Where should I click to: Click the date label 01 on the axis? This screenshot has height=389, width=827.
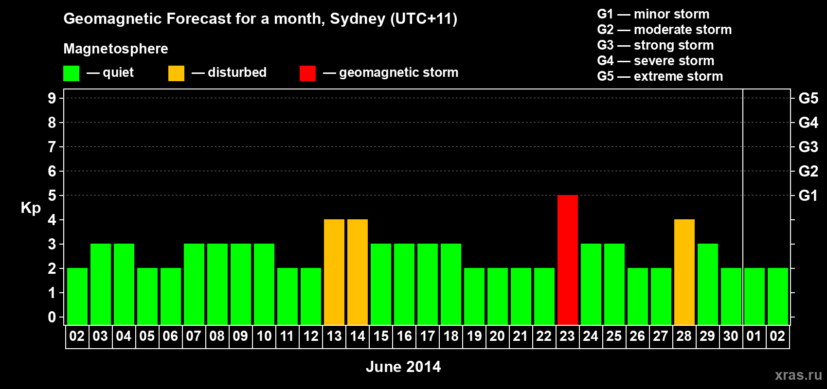click(754, 336)
